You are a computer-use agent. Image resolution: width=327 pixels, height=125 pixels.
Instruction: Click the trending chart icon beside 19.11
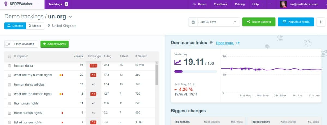coord(178,62)
